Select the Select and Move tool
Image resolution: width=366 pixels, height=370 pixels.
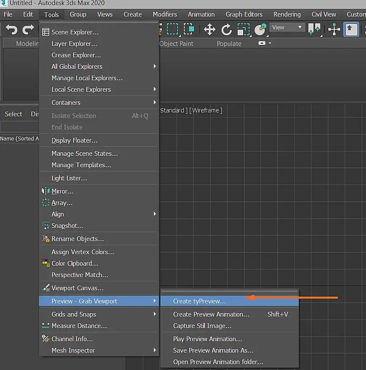coord(209,29)
